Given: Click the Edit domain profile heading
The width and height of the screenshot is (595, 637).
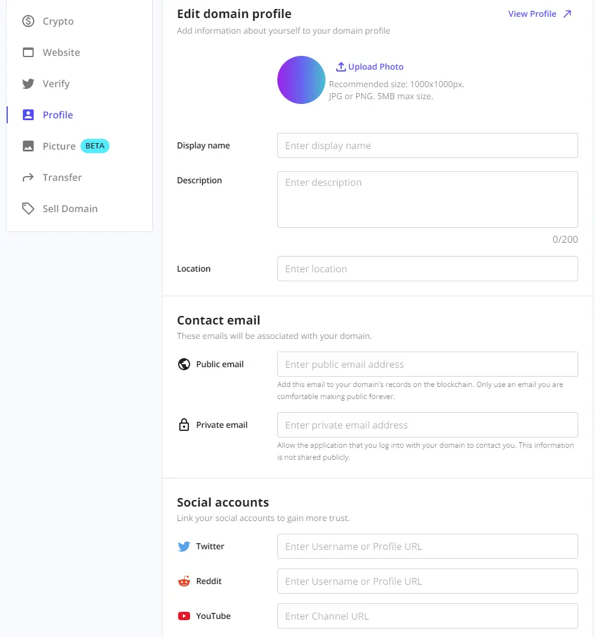Looking at the screenshot, I should tap(234, 14).
